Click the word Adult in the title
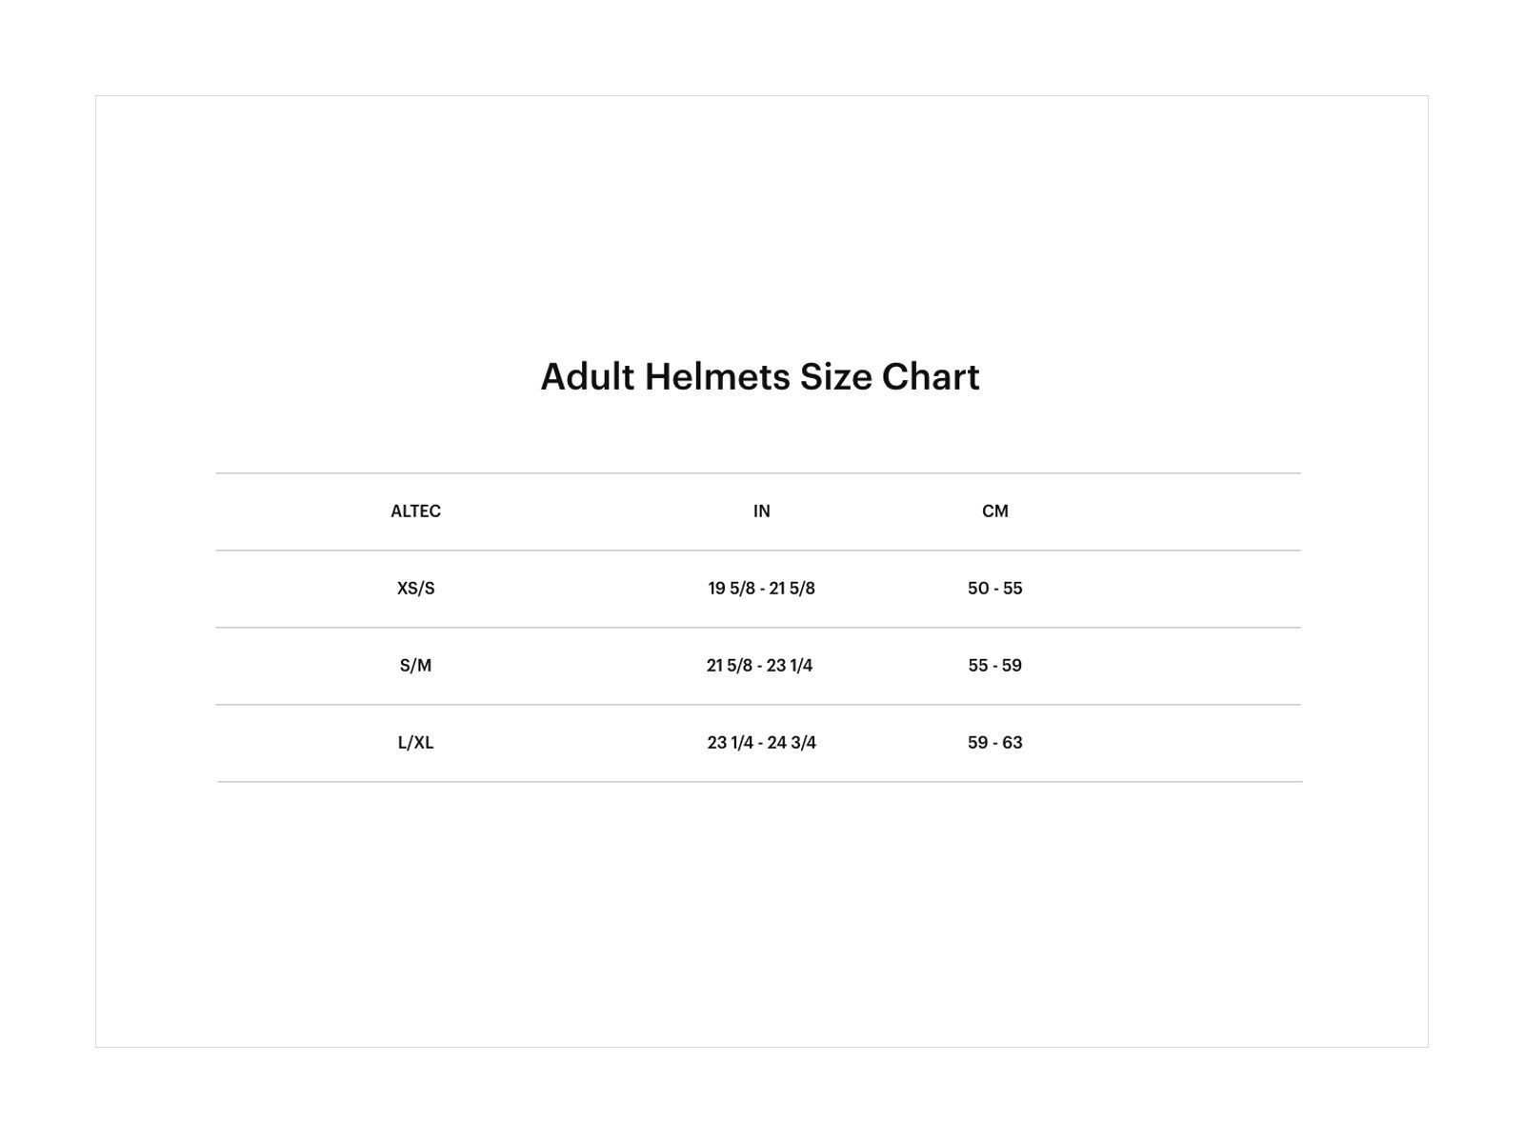The image size is (1524, 1143). pyautogui.click(x=587, y=377)
